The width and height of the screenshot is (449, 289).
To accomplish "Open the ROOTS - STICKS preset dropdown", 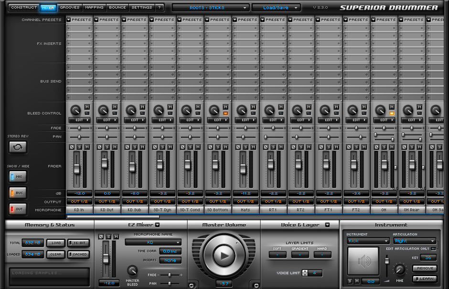I will click(x=210, y=7).
